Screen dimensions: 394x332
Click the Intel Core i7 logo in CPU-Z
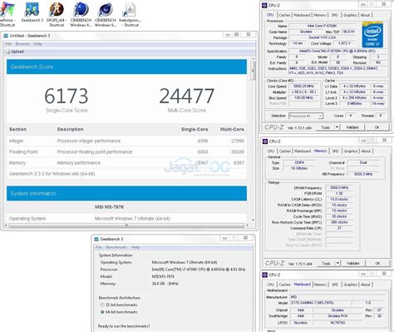pos(372,35)
